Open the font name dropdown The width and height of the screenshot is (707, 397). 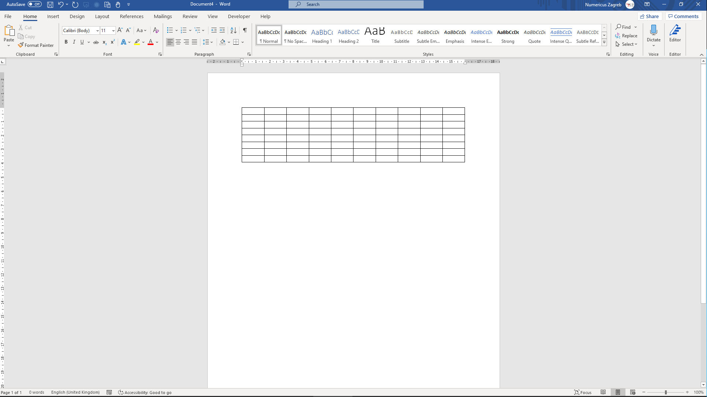(x=97, y=31)
